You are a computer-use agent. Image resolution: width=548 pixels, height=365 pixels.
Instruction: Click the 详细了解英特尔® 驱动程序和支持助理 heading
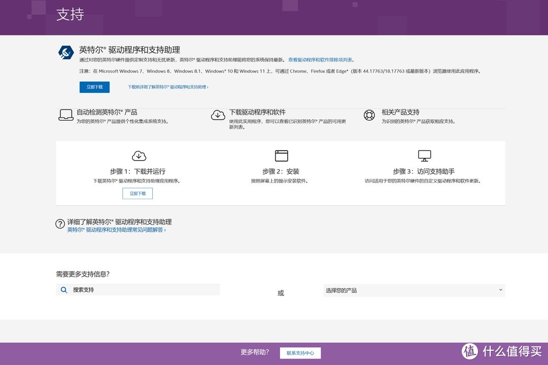pos(120,222)
